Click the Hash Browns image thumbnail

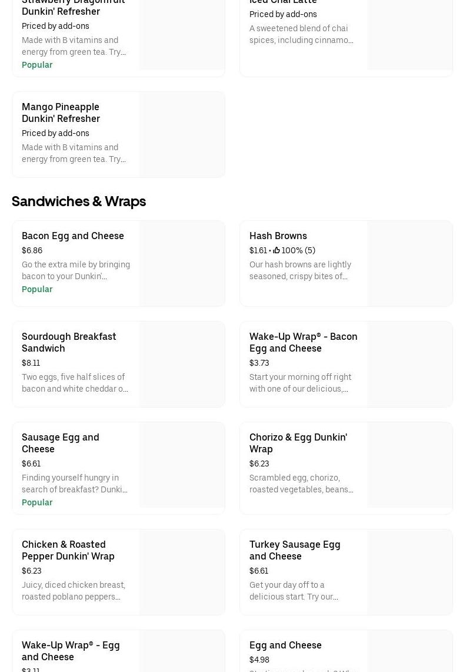click(409, 263)
